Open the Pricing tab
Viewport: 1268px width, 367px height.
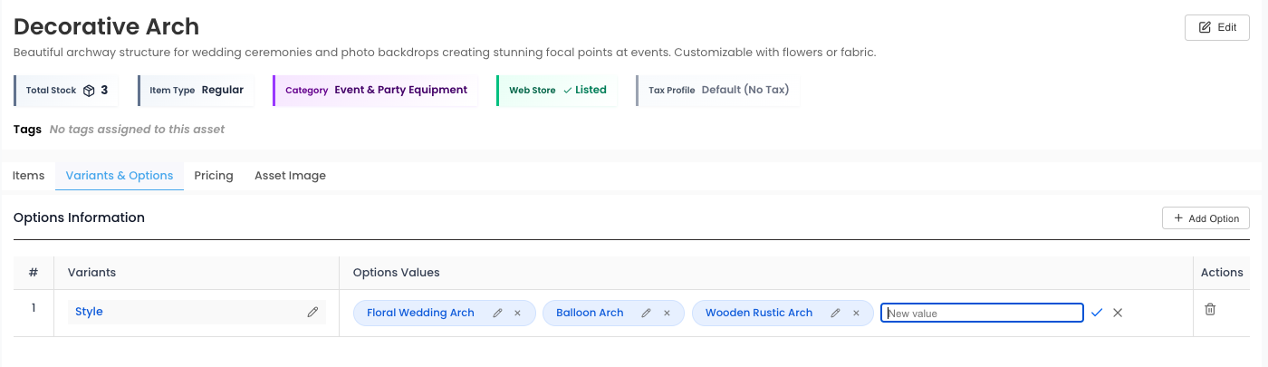214,176
